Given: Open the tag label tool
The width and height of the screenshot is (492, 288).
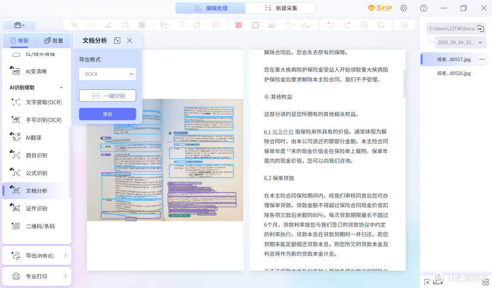Looking at the screenshot, I should (x=198, y=25).
